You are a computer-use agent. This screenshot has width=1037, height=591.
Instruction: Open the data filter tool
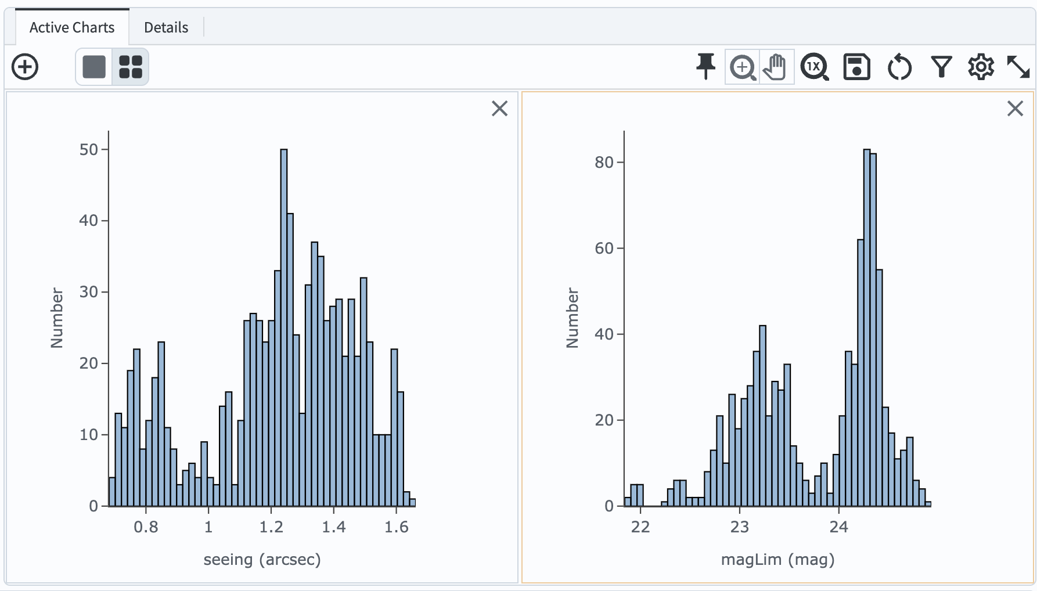click(x=941, y=67)
